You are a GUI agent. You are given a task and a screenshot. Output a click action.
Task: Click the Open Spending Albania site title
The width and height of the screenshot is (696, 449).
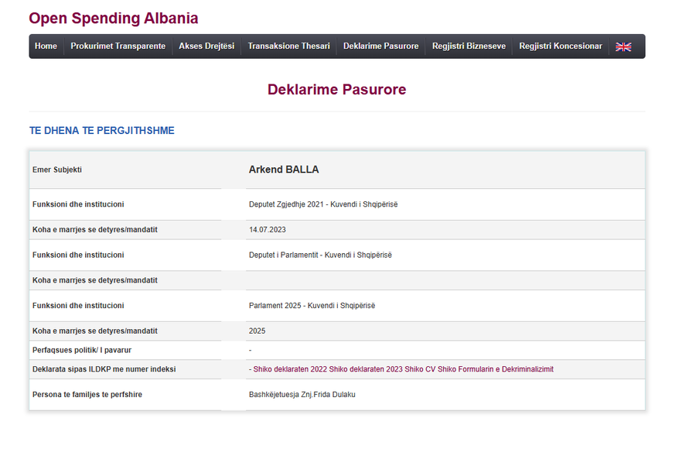(x=114, y=19)
